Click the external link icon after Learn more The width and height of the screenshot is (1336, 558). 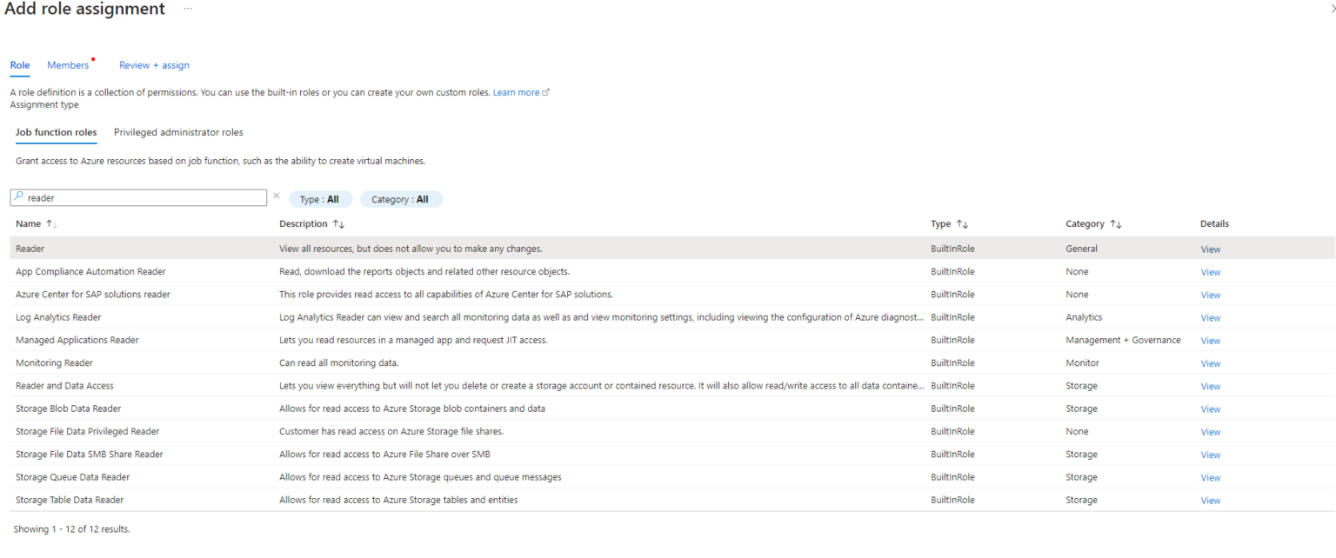pyautogui.click(x=546, y=92)
